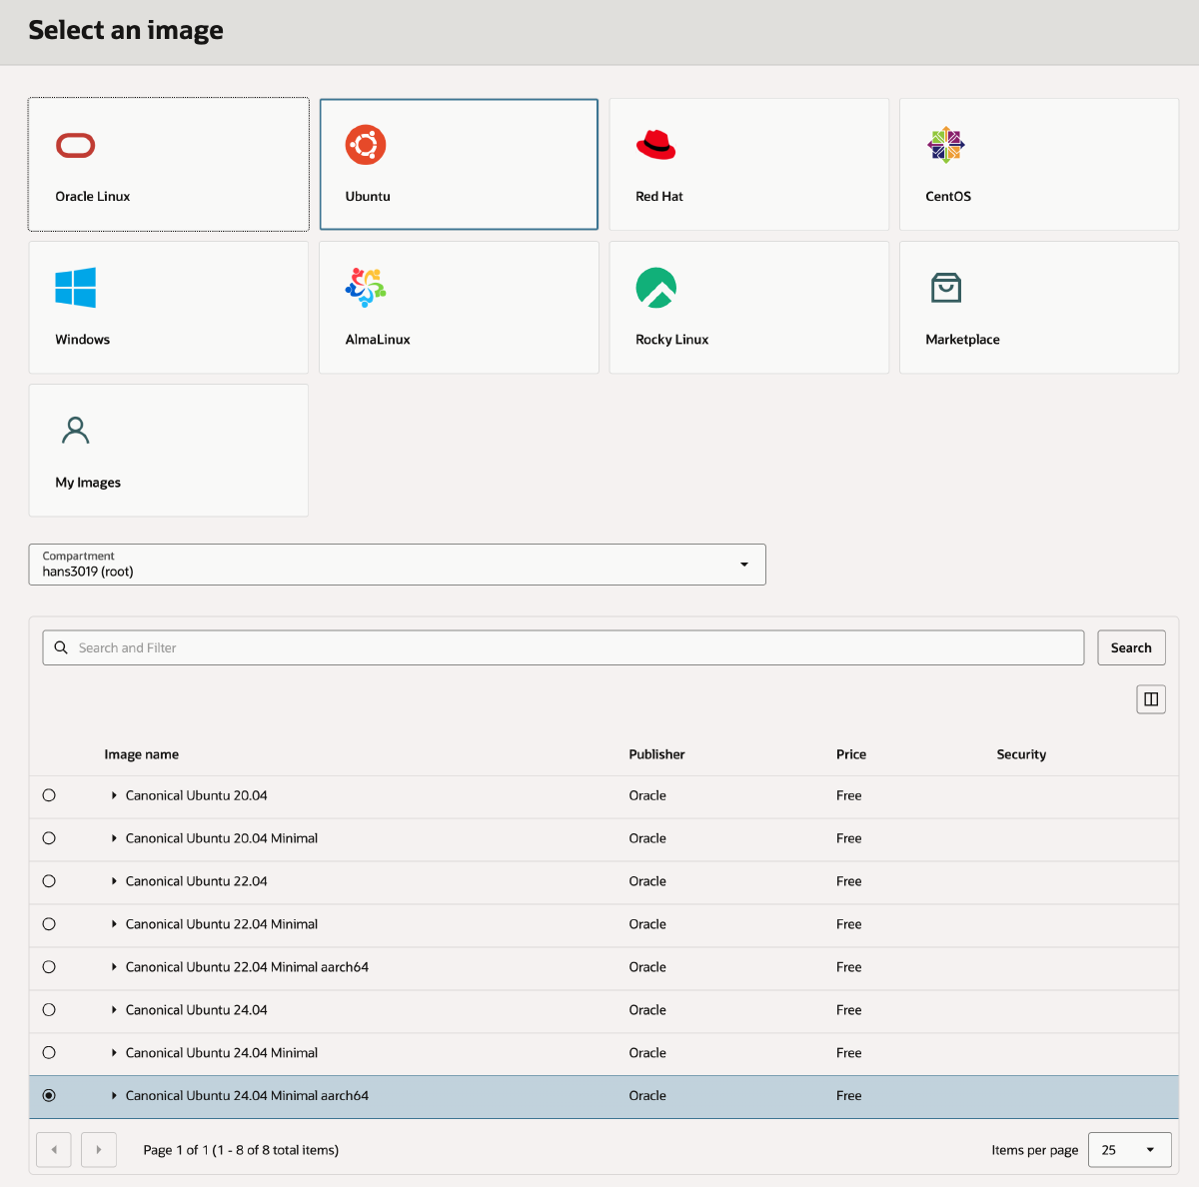Open Items per page dropdown
The image size is (1199, 1187).
(1129, 1150)
